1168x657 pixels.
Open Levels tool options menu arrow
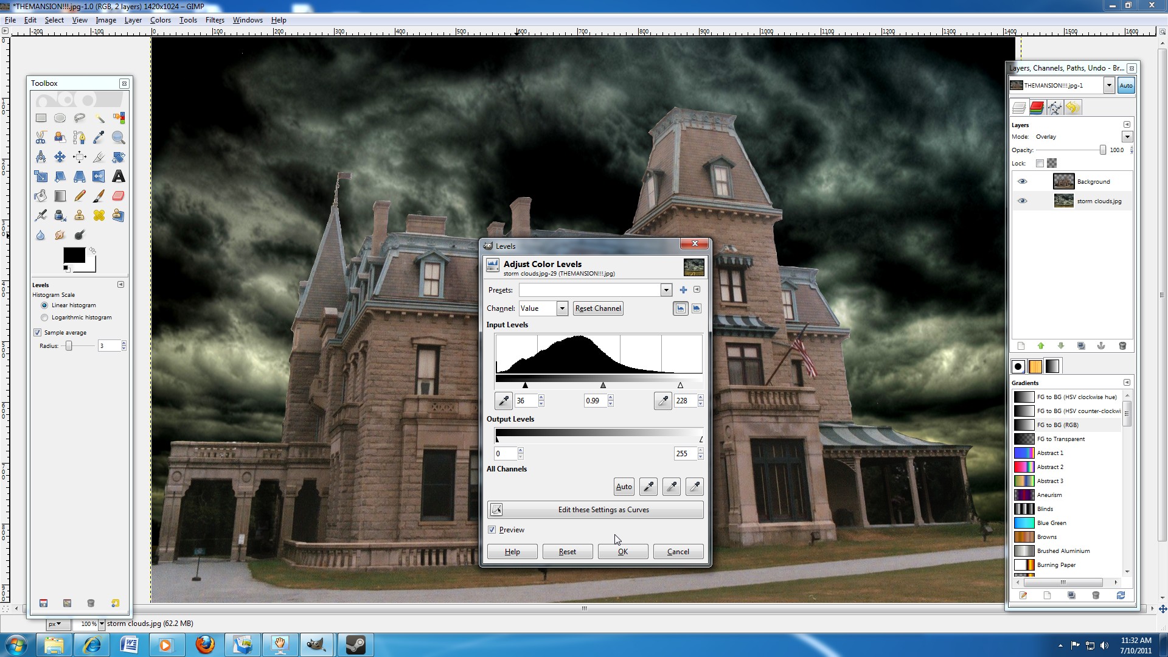(120, 285)
